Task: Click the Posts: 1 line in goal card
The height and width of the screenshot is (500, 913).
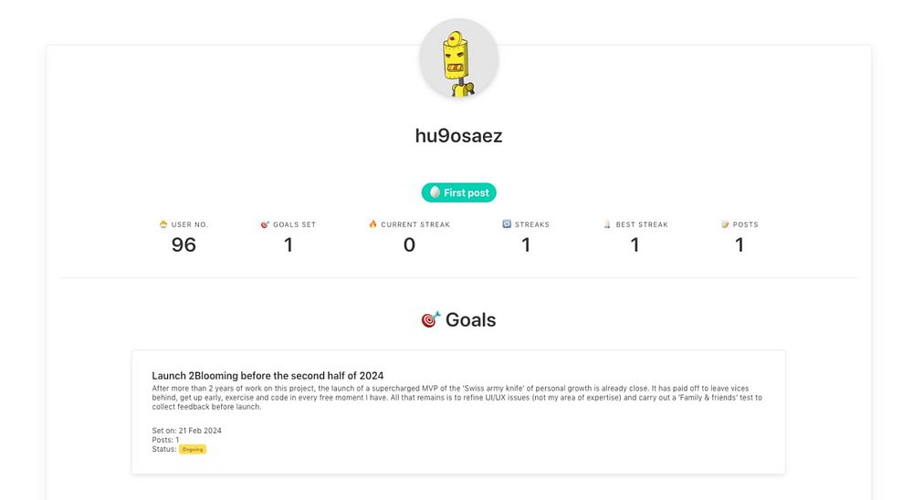Action: (x=165, y=440)
